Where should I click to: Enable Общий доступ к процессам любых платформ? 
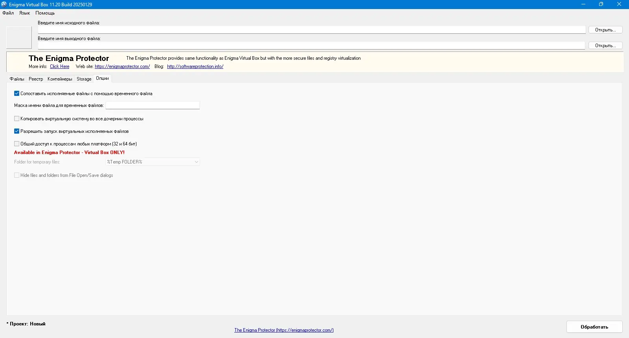click(17, 144)
